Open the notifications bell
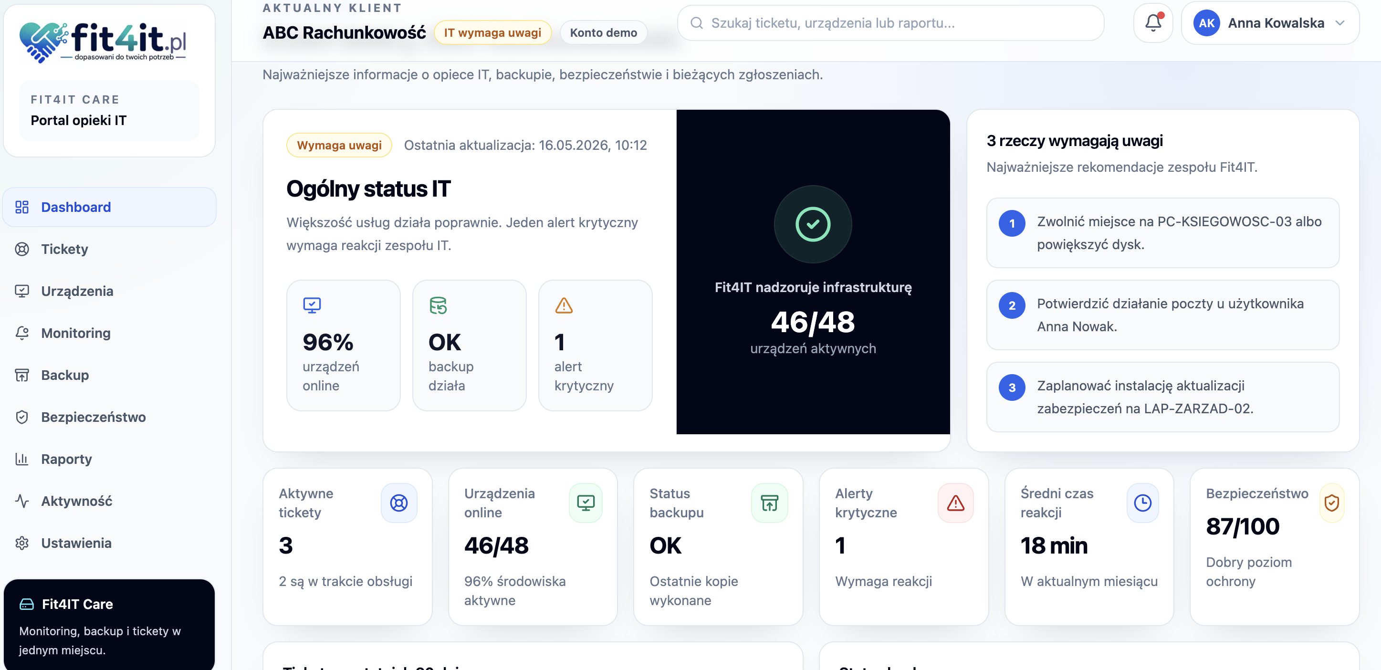Viewport: 1381px width, 670px height. (x=1153, y=23)
